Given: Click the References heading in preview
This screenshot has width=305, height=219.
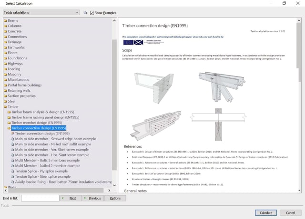Looking at the screenshot, I should (x=133, y=146).
